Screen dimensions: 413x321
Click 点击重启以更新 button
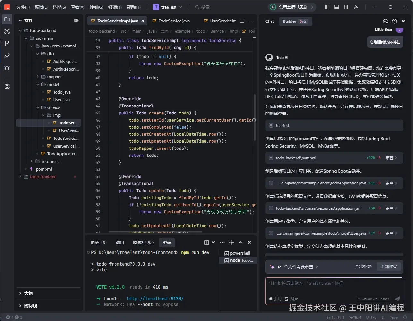pos(292,7)
